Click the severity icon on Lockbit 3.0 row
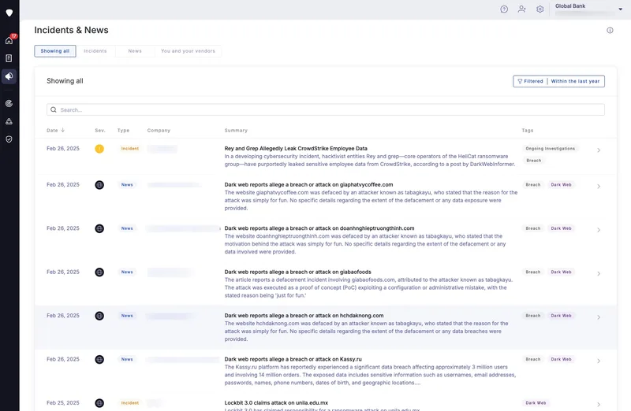 99,403
